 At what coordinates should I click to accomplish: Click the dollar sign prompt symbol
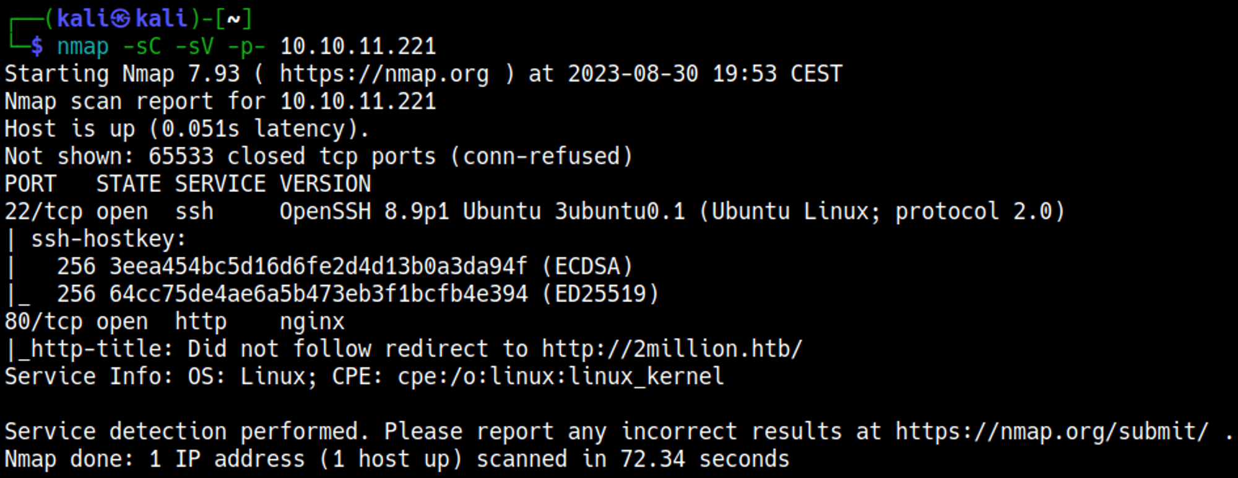point(37,46)
